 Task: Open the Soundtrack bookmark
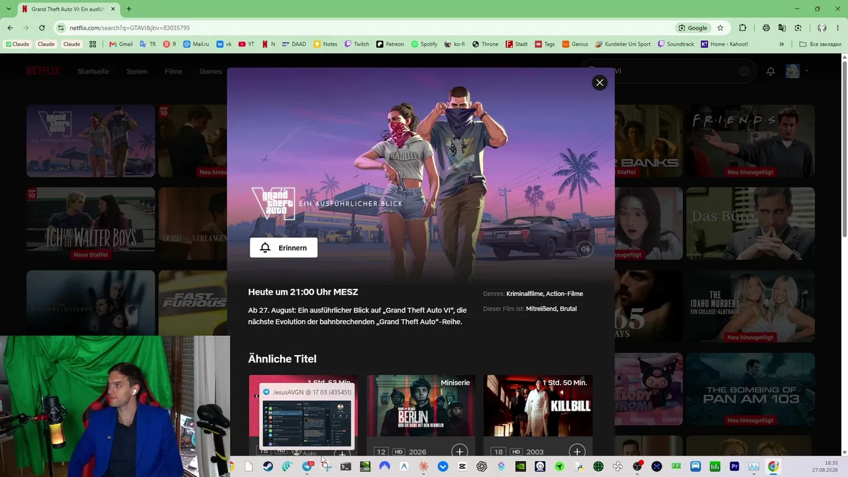(x=676, y=44)
